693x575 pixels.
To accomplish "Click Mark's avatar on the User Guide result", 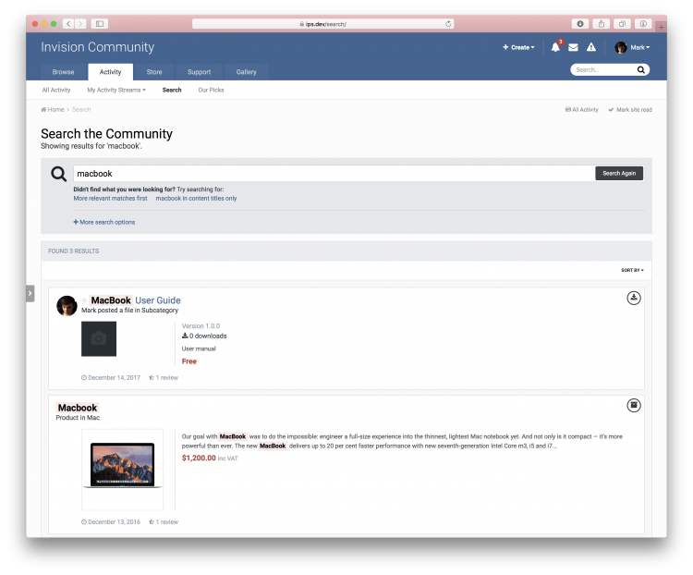I will click(67, 306).
